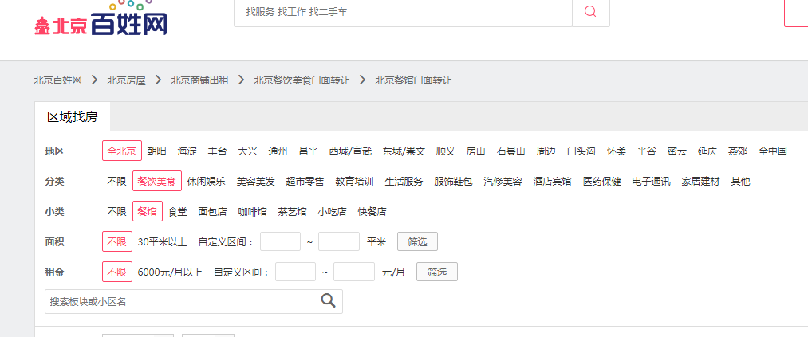Image resolution: width=808 pixels, height=337 pixels.
Task: Pick 东城/崇文 district
Action: [404, 151]
